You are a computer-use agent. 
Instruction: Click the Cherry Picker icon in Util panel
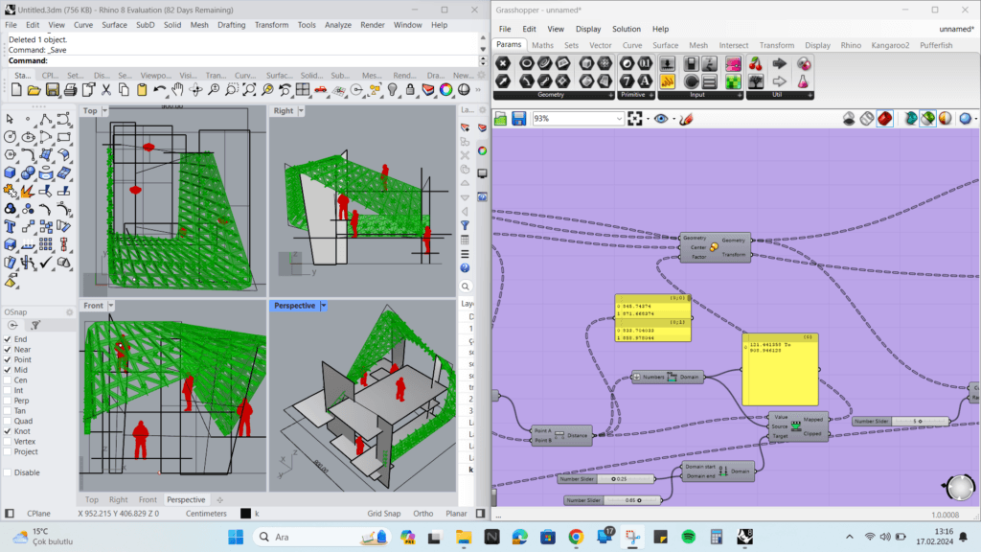[756, 64]
